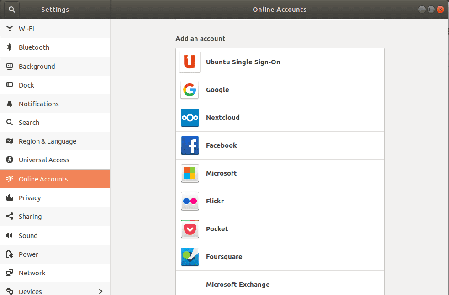Open the Background settings

tap(37, 67)
